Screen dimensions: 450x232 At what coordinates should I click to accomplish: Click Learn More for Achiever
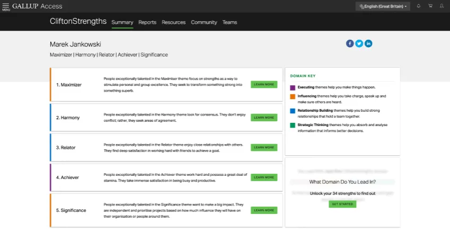pyautogui.click(x=264, y=177)
